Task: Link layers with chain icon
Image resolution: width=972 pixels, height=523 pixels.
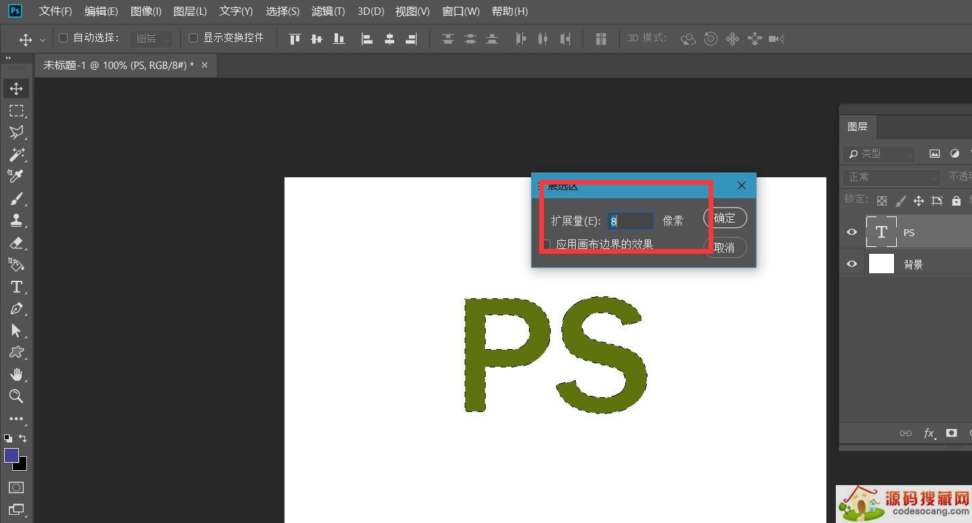Action: pyautogui.click(x=906, y=433)
